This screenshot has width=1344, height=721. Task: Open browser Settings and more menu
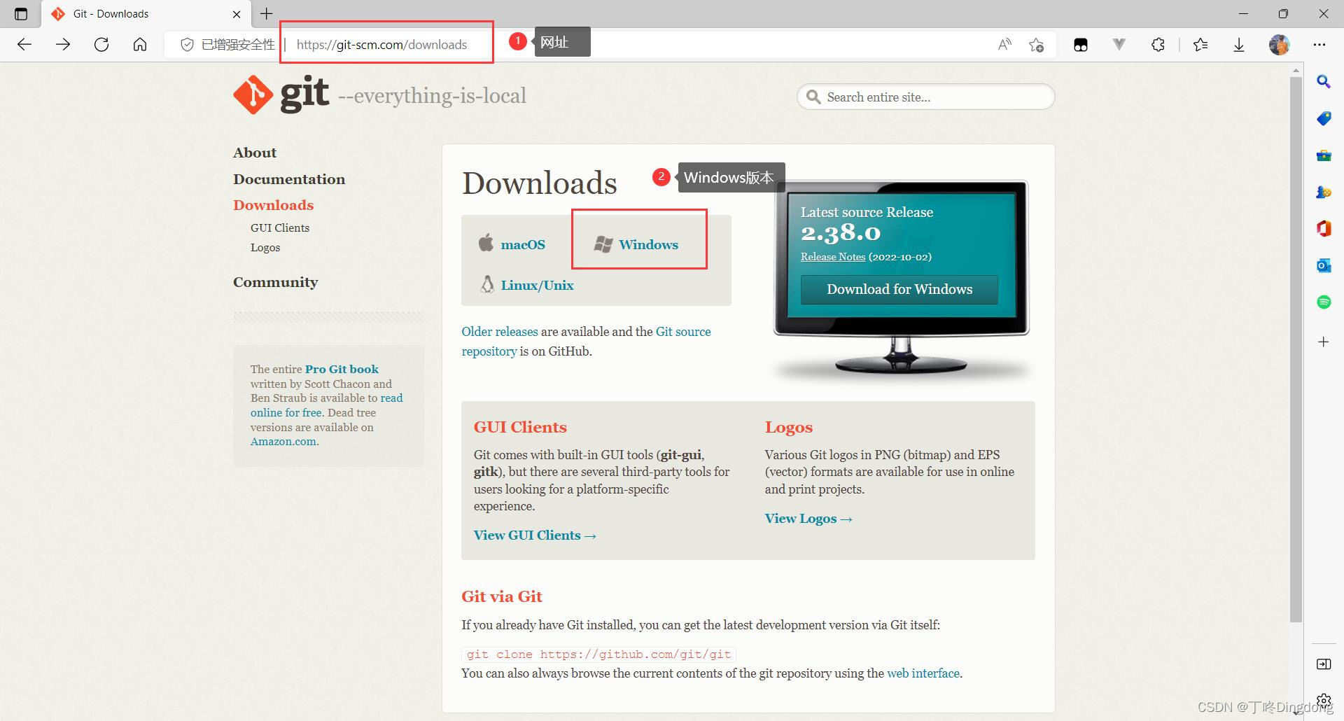click(x=1319, y=45)
